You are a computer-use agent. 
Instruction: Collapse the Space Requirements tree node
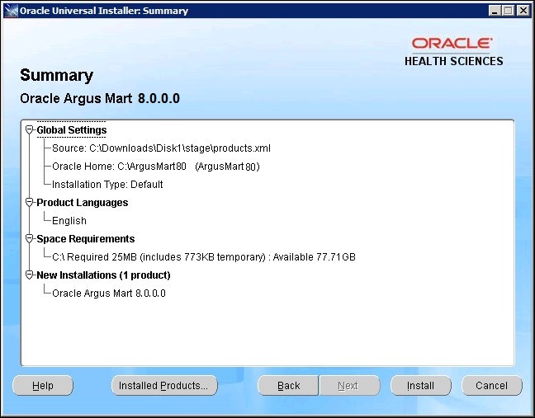30,239
